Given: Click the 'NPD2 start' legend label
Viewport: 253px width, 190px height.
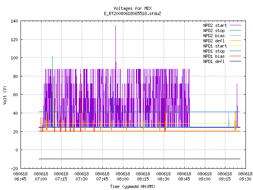Looking at the screenshot, I should 215,25.
